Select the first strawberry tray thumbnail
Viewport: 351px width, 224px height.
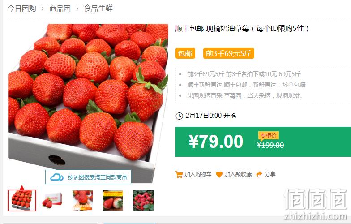pyautogui.click(x=22, y=201)
